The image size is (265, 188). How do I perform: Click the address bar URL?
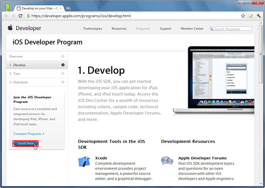click(x=81, y=16)
